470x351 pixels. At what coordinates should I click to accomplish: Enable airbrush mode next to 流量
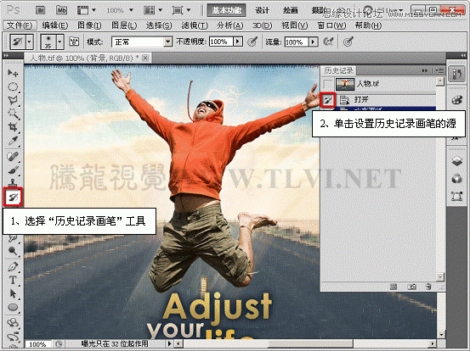pos(329,42)
